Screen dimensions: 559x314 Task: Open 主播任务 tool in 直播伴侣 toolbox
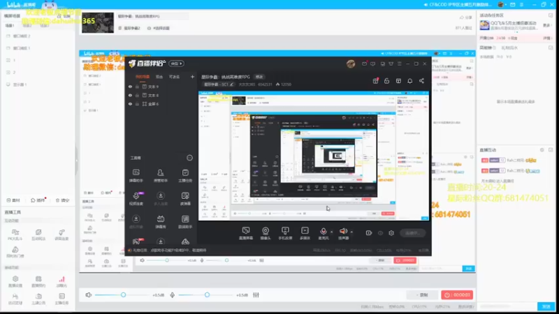tap(185, 176)
